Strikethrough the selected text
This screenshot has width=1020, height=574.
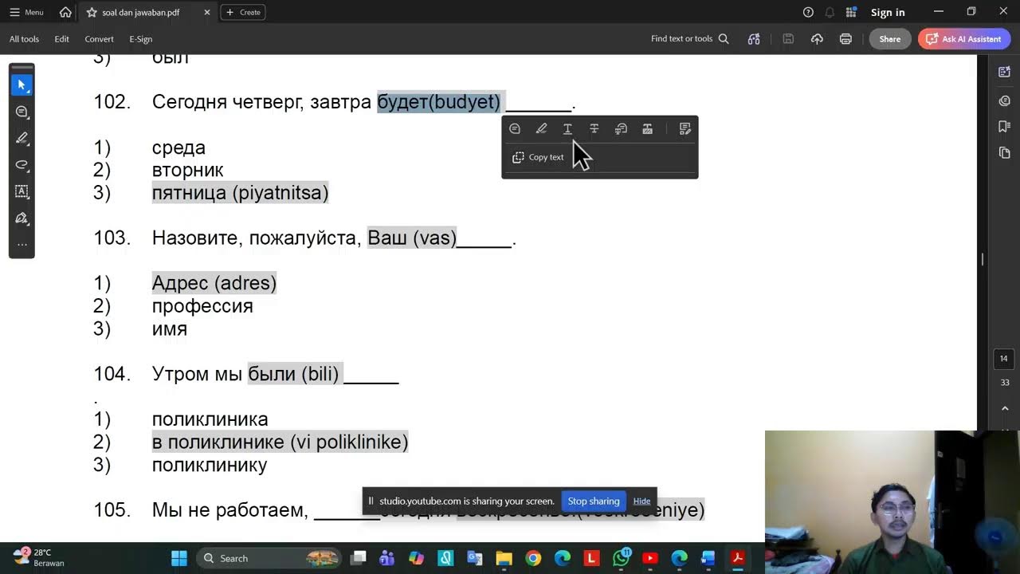594,129
